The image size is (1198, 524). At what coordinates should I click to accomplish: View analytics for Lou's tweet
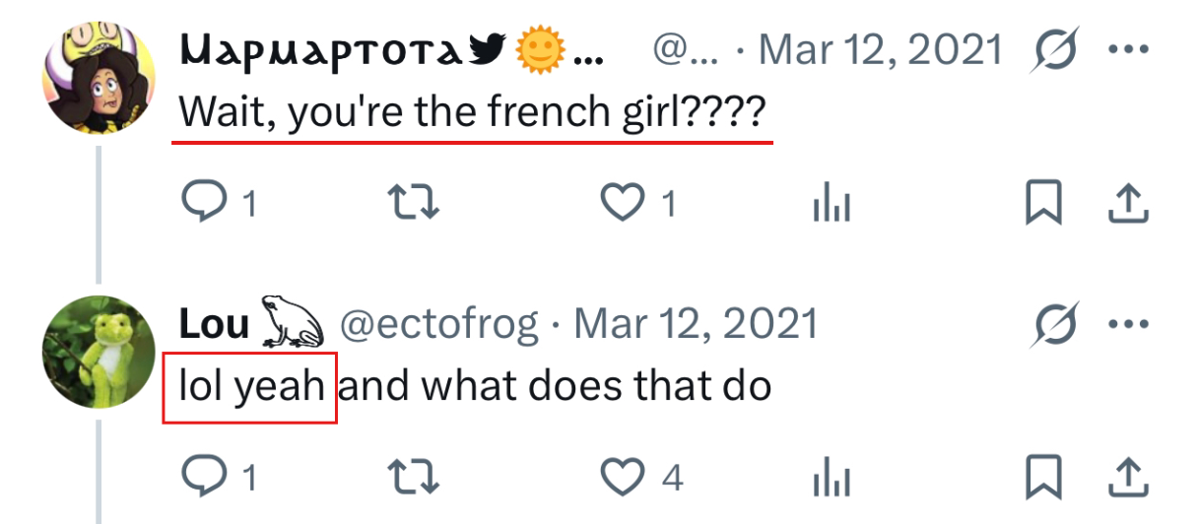point(832,479)
